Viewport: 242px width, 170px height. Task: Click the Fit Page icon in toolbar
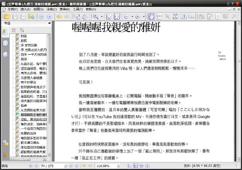tap(109, 16)
